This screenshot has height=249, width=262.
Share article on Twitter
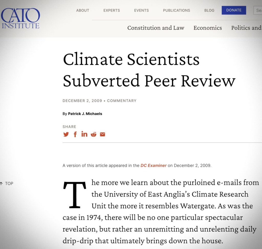pyautogui.click(x=66, y=134)
